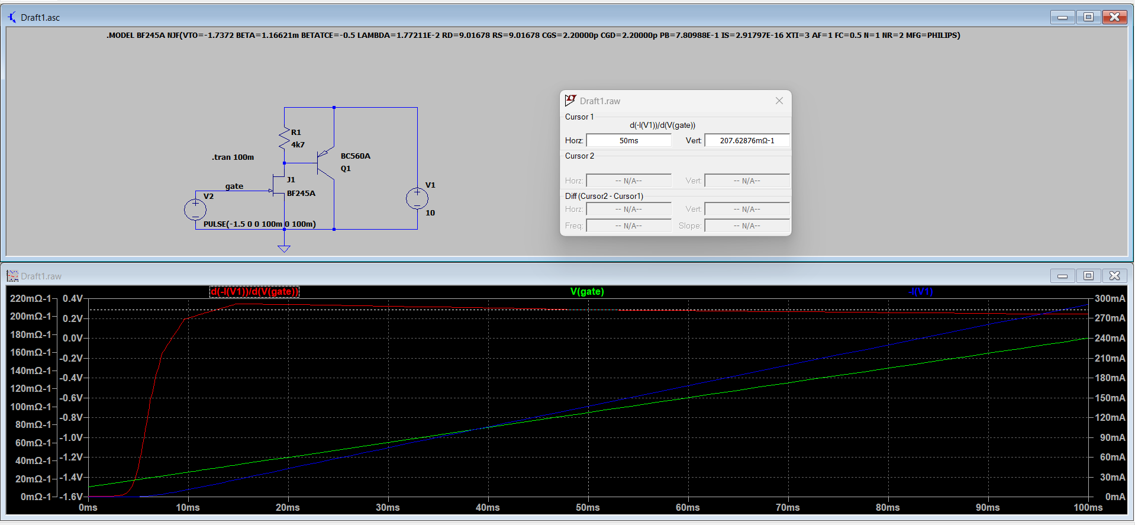Click the BC560A transistor label
The image size is (1135, 525).
[356, 156]
